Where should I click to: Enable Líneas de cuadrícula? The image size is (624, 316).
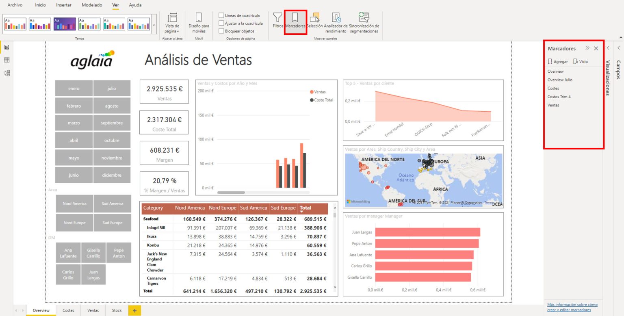[221, 15]
